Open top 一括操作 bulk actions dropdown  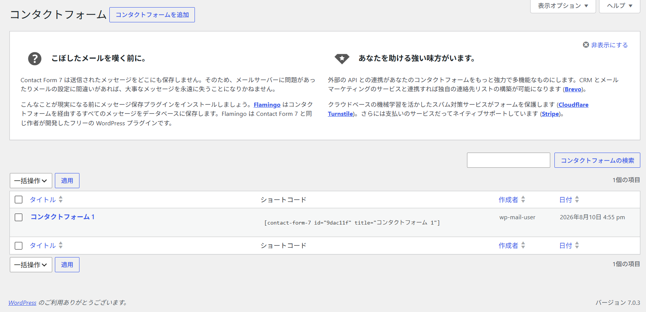[x=31, y=181]
